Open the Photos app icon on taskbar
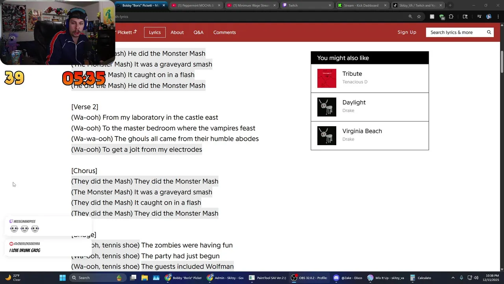 point(156,278)
